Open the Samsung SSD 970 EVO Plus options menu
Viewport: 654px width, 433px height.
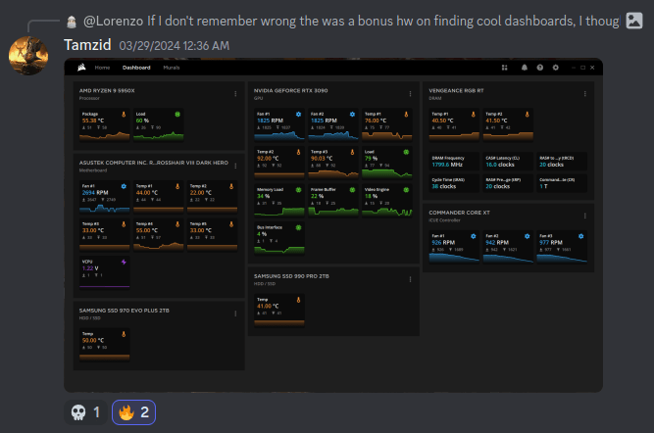point(235,313)
